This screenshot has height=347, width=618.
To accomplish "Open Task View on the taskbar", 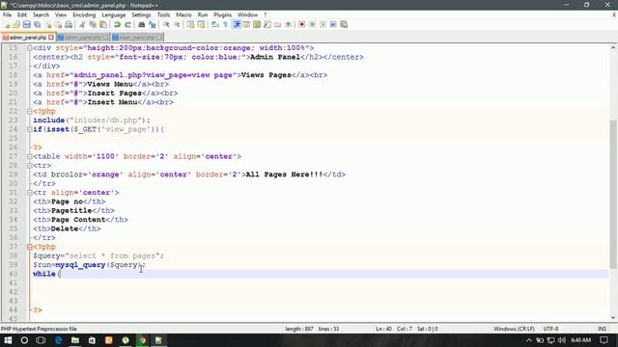I will 41,340.
